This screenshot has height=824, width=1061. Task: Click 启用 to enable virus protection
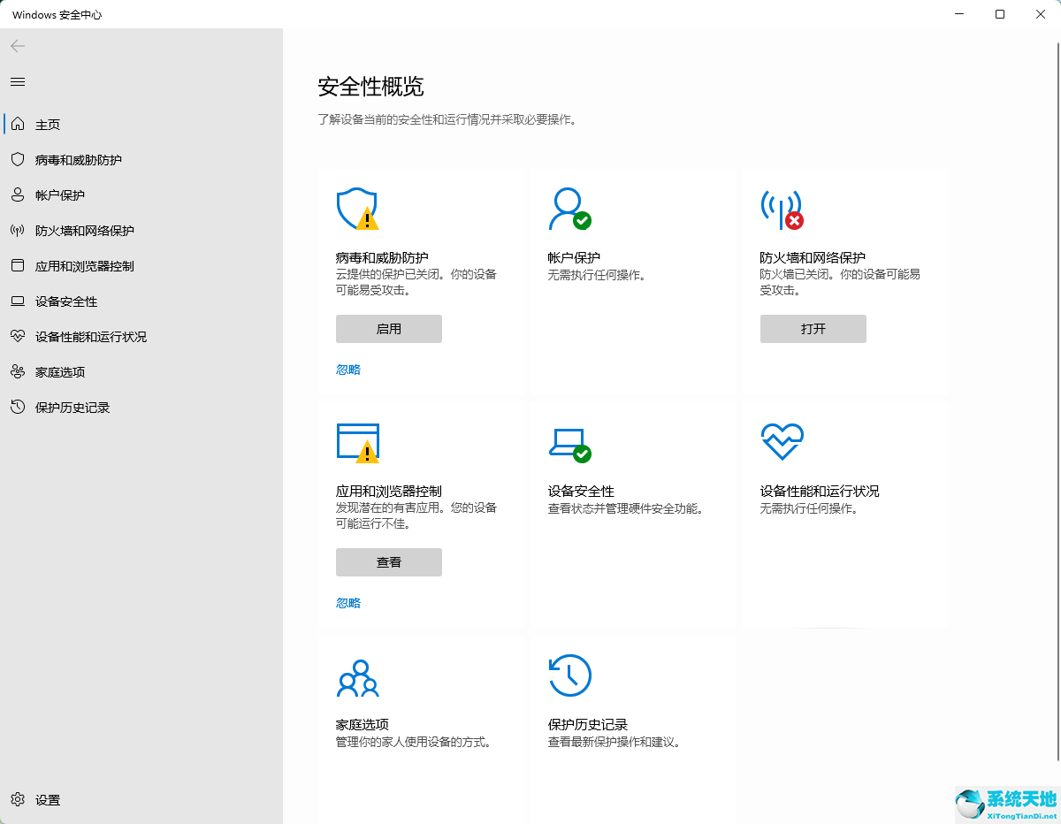388,328
